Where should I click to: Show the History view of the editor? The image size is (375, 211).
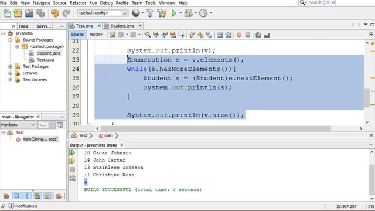click(x=96, y=35)
